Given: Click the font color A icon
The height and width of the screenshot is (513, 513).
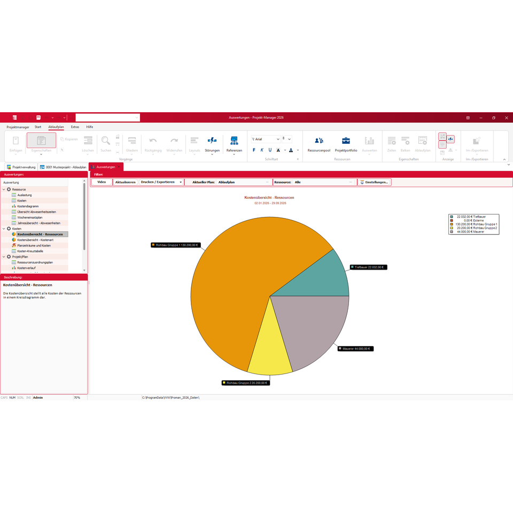Looking at the screenshot, I should (x=291, y=150).
